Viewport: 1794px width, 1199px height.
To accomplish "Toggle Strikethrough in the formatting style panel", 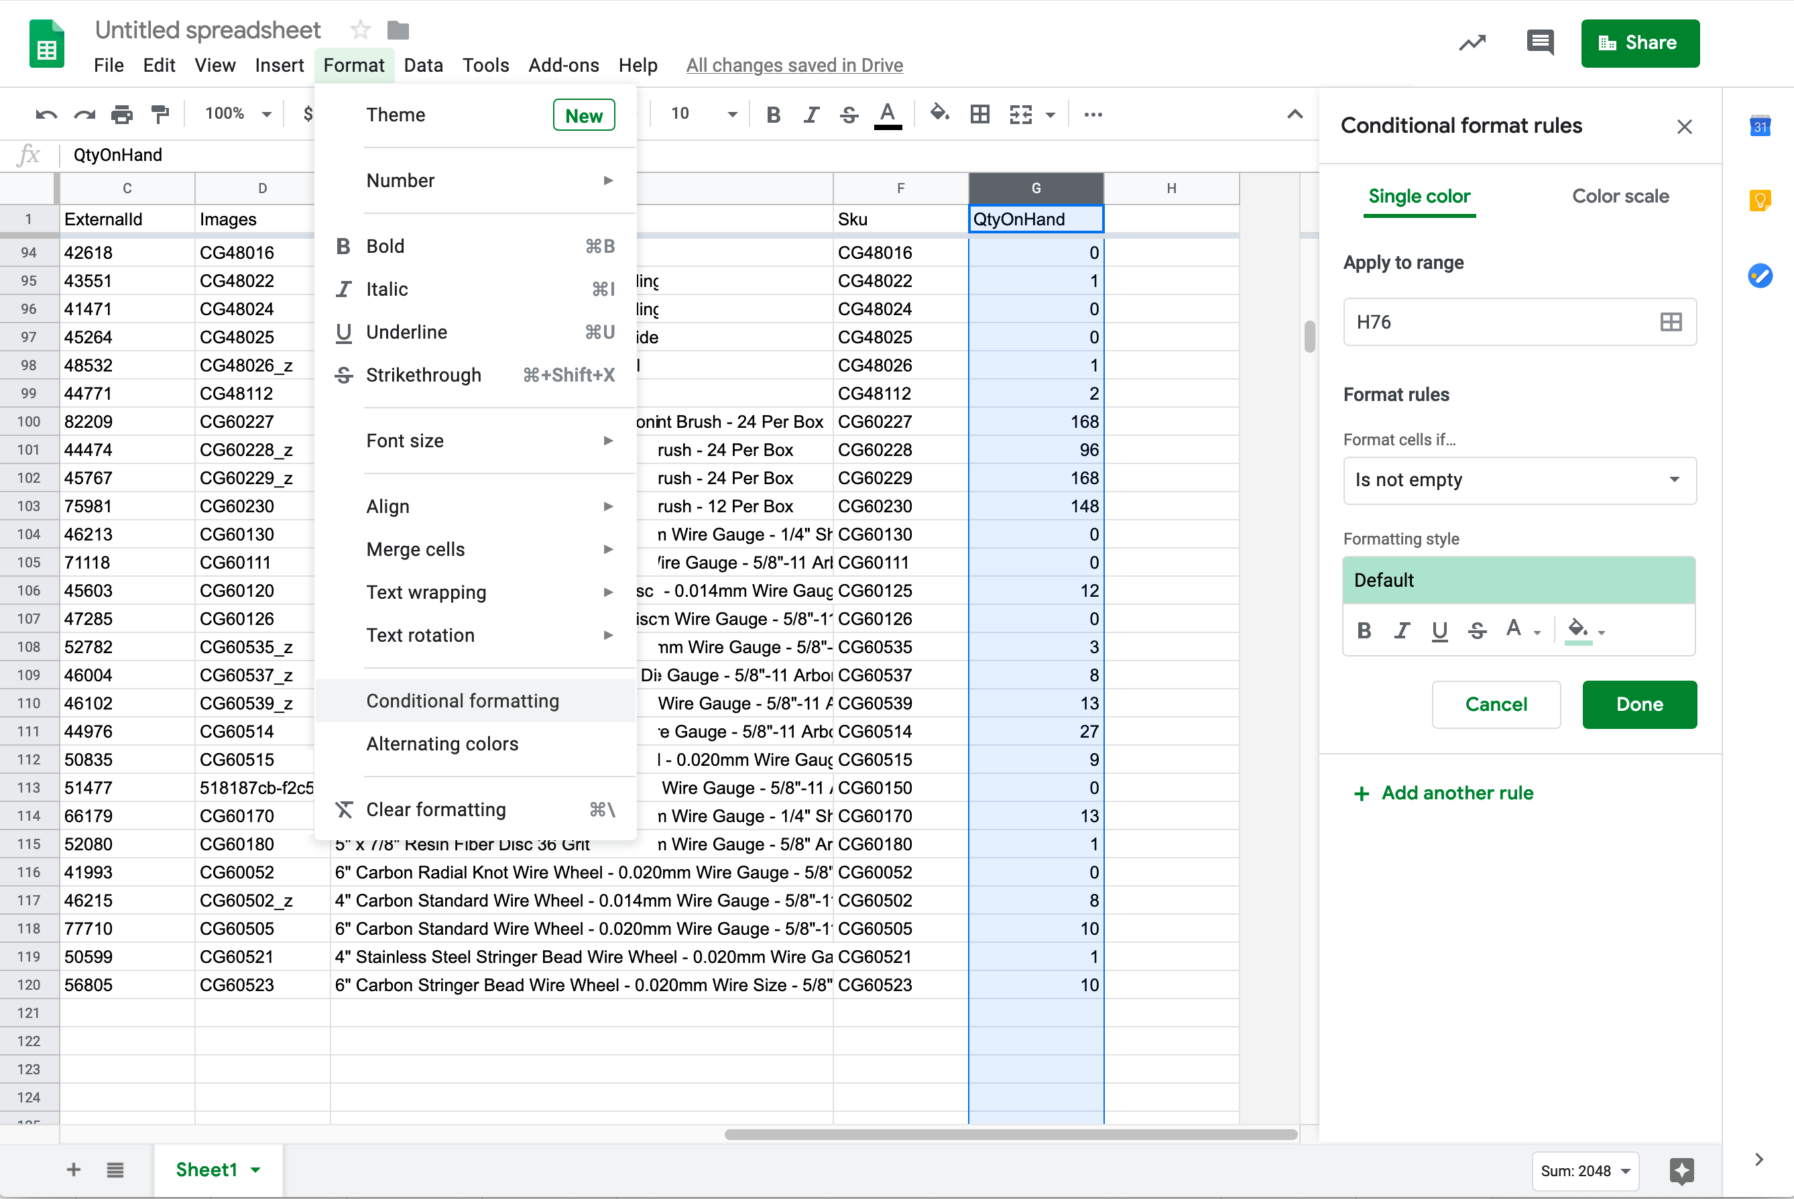I will click(x=1478, y=630).
